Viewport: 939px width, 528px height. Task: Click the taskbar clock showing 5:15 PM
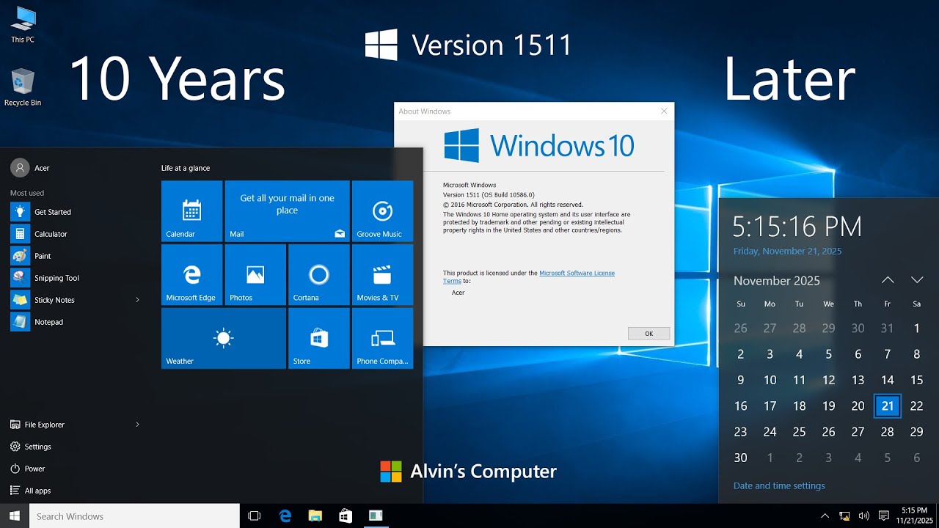pos(914,516)
